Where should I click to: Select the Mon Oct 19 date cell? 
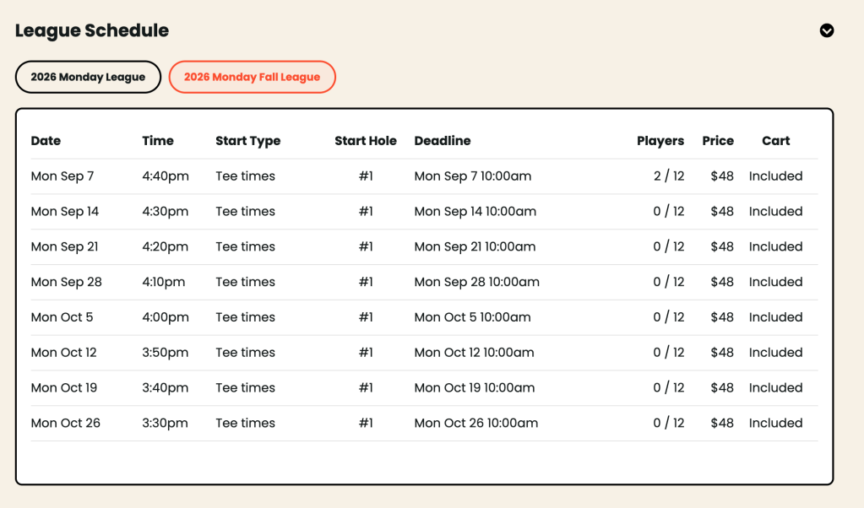64,387
